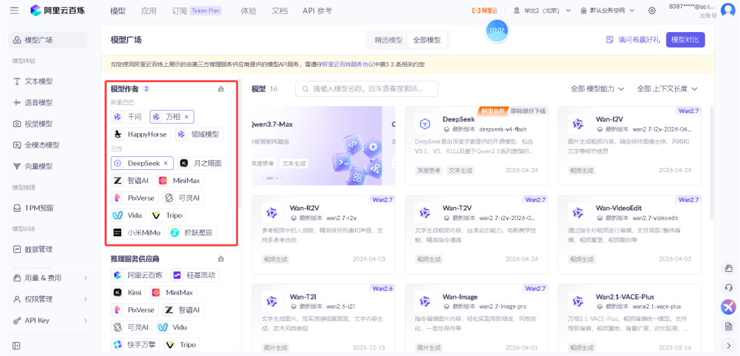Toggle the 快手万擎 provider filter
The image size is (740, 356).
tap(136, 345)
